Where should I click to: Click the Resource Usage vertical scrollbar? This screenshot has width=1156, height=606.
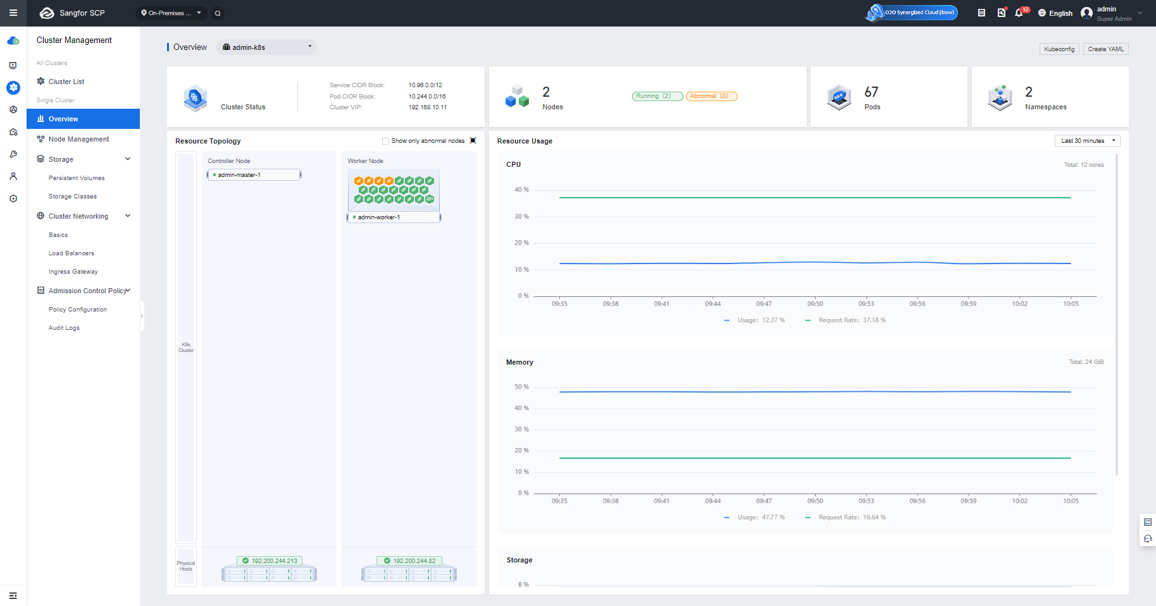[x=1117, y=315]
